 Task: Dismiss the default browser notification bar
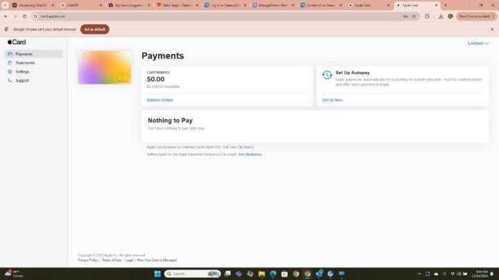coord(492,29)
